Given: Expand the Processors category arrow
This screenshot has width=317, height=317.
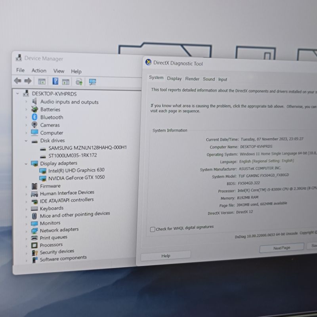Looking at the screenshot, I should (26, 246).
